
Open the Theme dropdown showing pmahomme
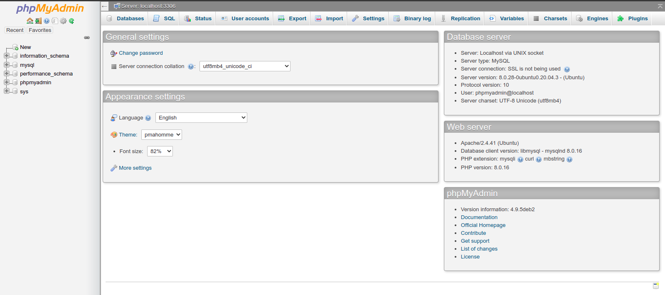(x=162, y=135)
